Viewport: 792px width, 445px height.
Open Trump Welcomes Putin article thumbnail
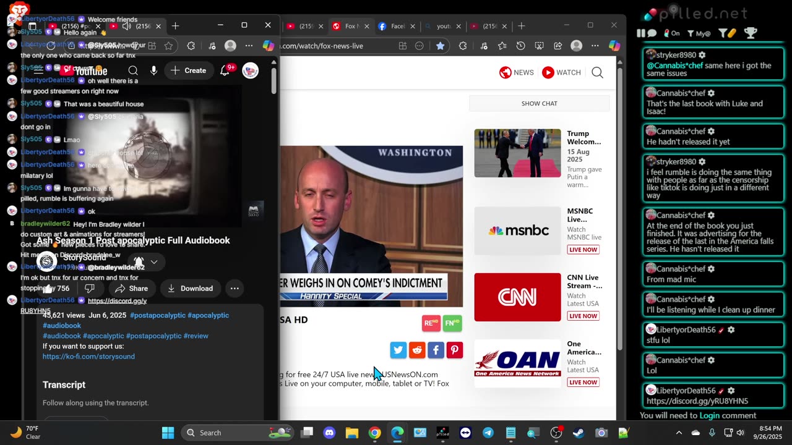pyautogui.click(x=517, y=153)
